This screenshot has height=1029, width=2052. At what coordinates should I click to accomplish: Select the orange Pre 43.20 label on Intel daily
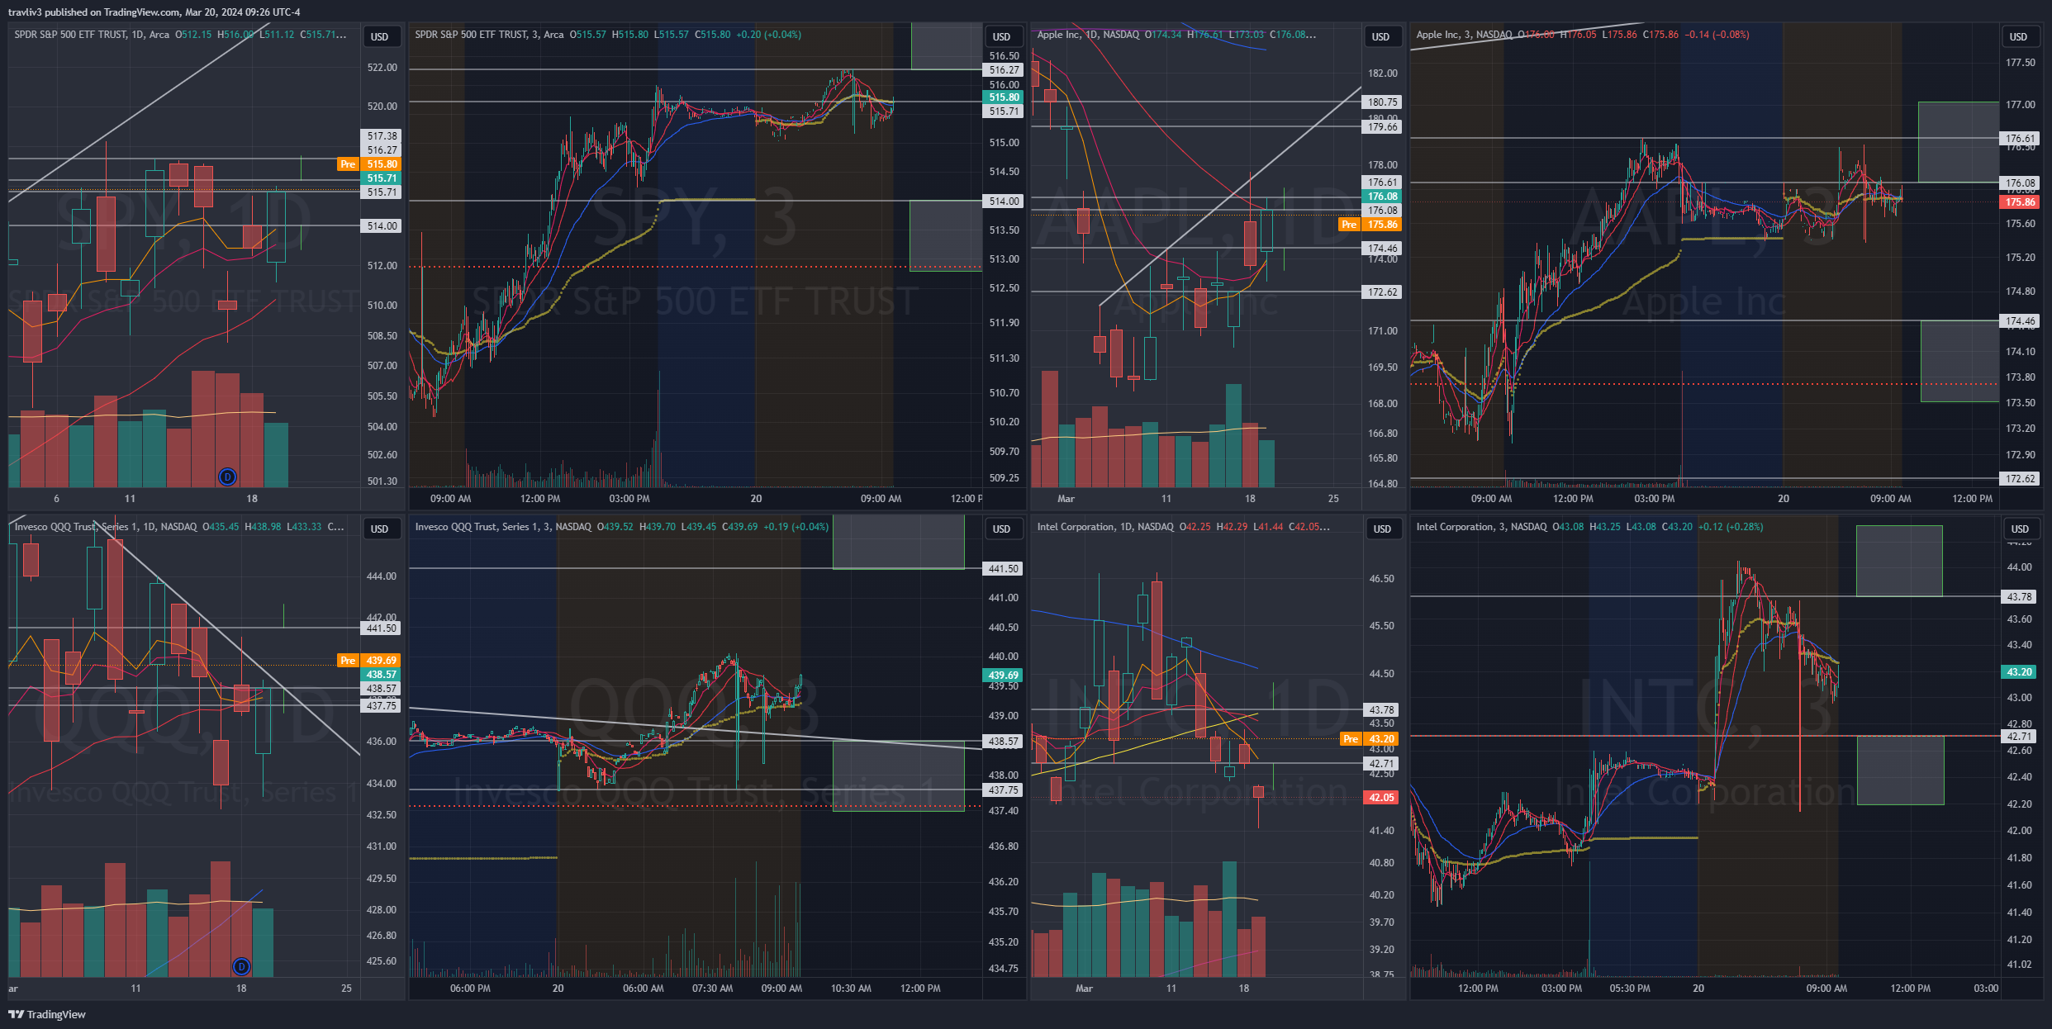(x=1370, y=739)
